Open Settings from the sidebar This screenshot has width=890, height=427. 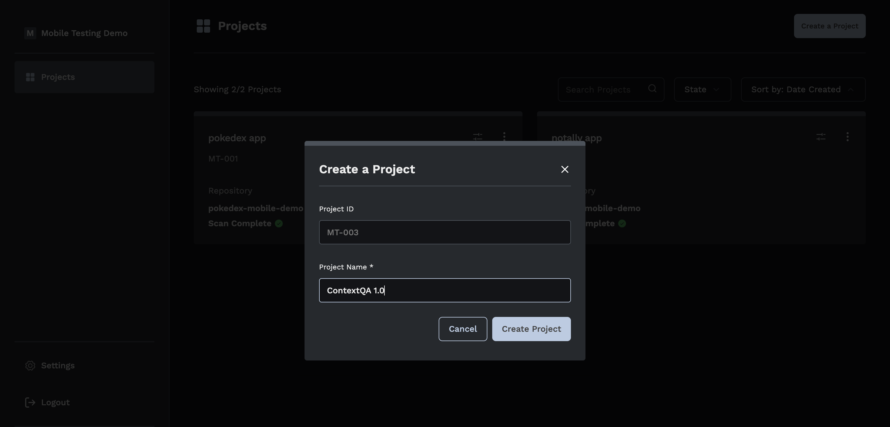point(58,366)
